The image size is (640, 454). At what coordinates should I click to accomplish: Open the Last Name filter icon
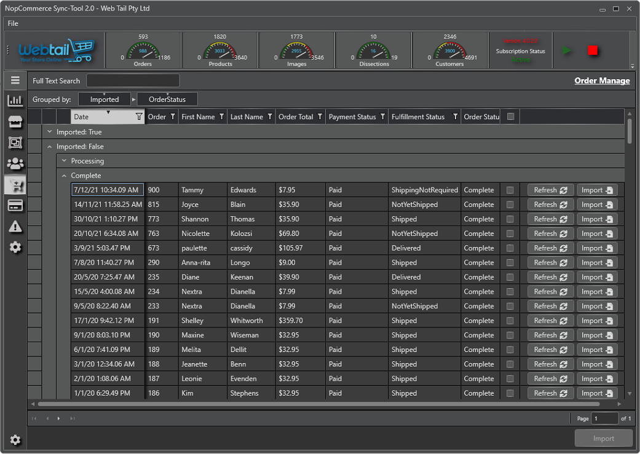270,117
